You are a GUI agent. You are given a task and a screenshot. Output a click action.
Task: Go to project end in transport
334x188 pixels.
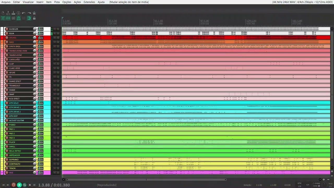(x=8, y=185)
